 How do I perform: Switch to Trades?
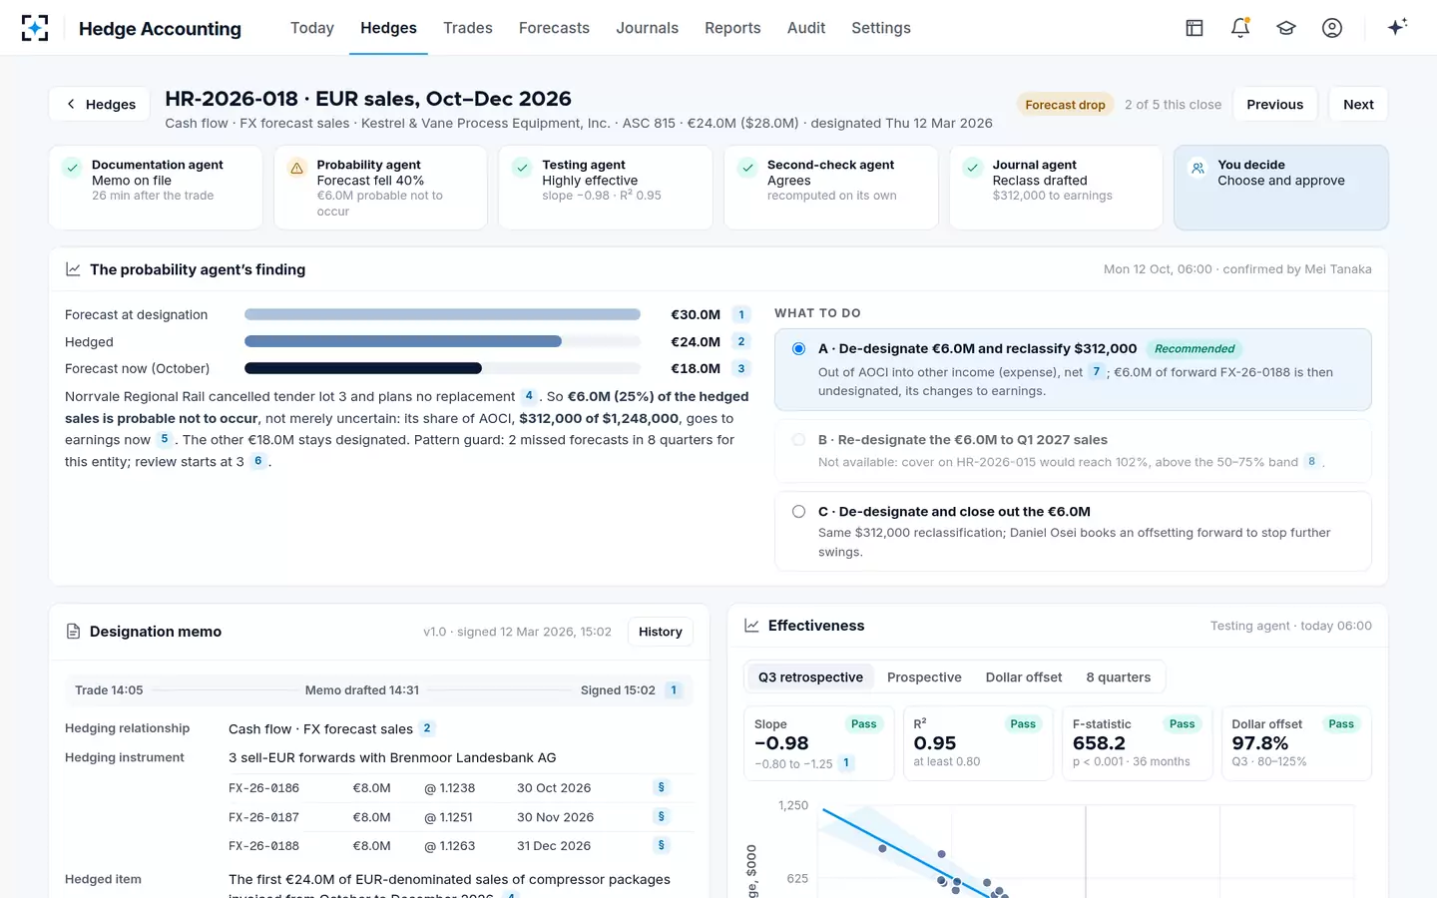tap(468, 28)
